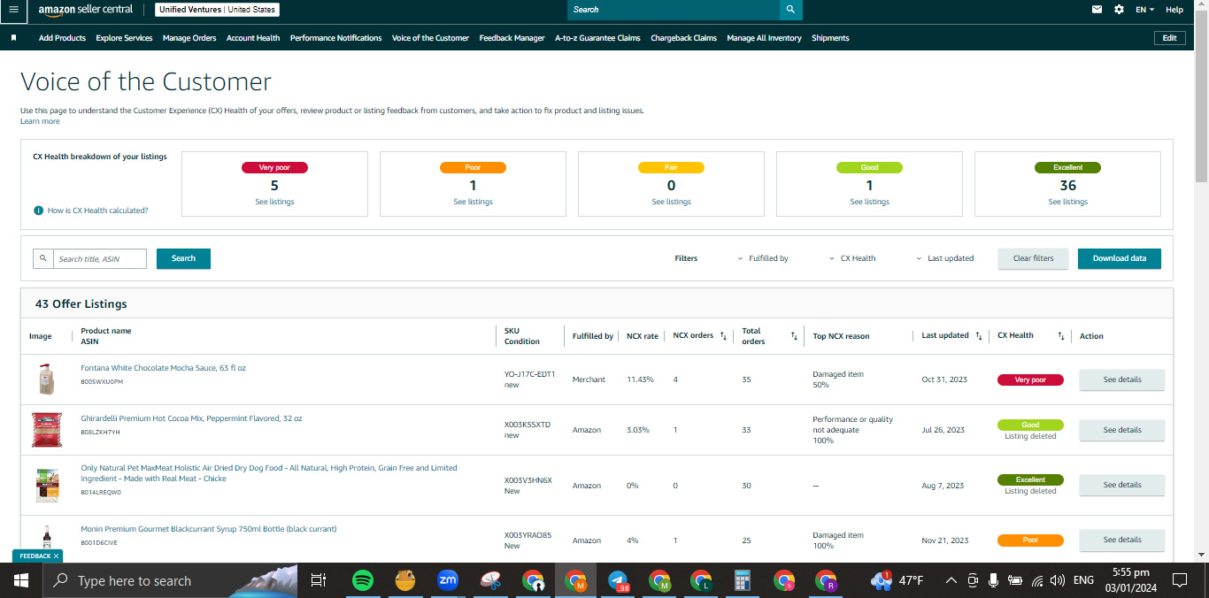
Task: Open Windows Task View
Action: (x=319, y=581)
